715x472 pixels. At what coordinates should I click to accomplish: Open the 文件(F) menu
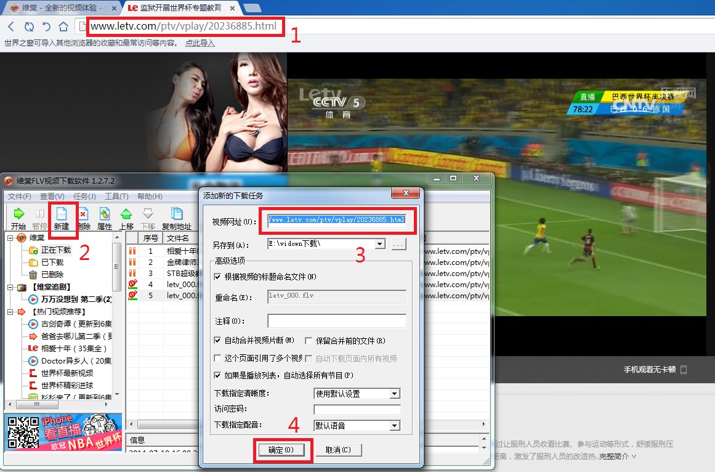pyautogui.click(x=19, y=197)
